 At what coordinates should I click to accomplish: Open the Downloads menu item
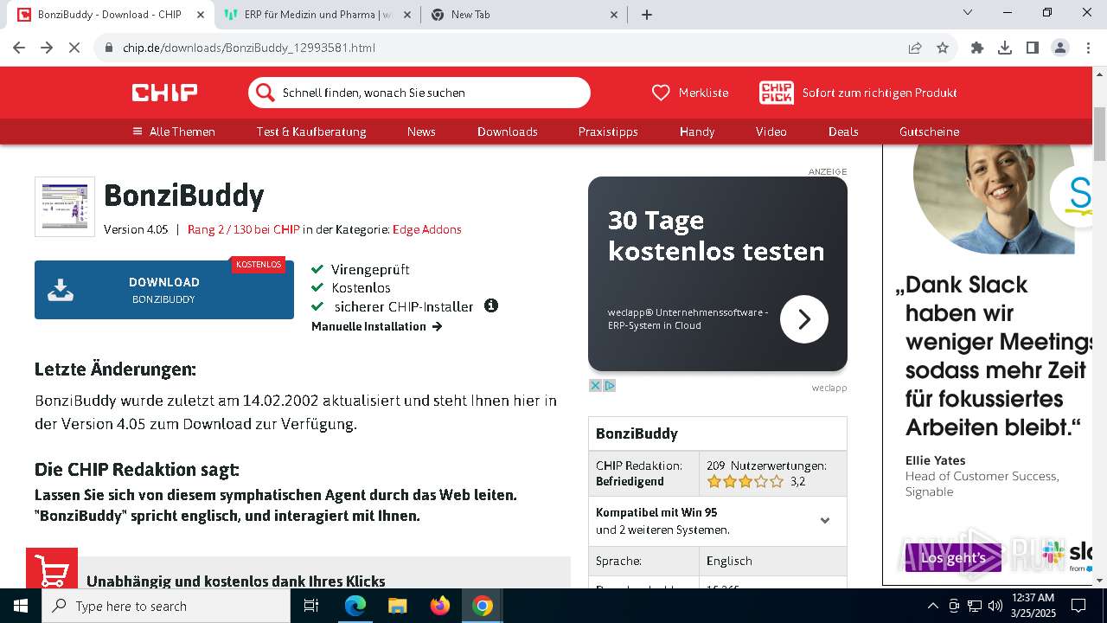point(508,132)
